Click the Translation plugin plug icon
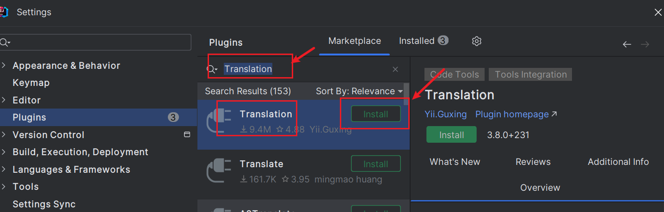The width and height of the screenshot is (664, 212). [218, 121]
